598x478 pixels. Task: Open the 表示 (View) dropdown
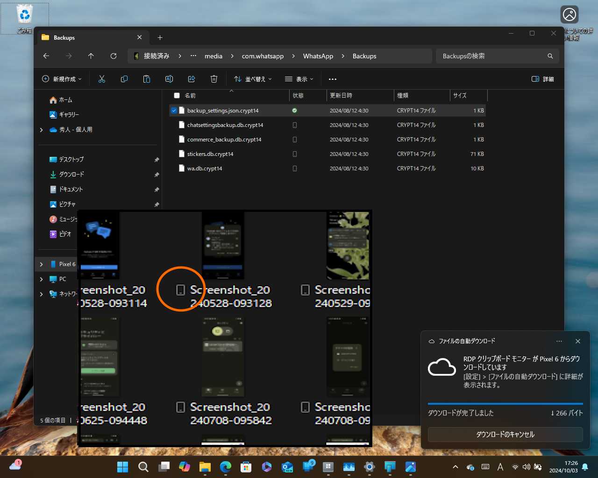point(299,79)
